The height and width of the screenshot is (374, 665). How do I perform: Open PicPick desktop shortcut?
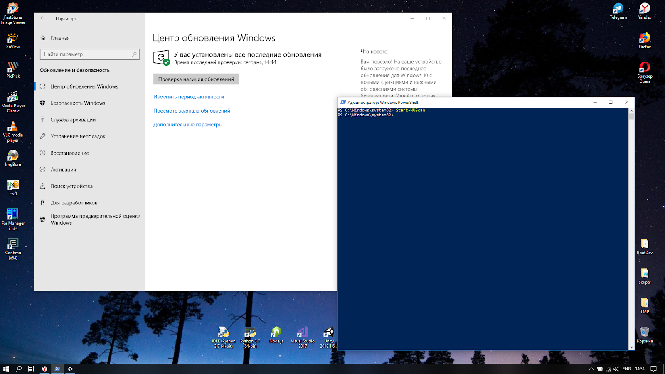pyautogui.click(x=13, y=70)
